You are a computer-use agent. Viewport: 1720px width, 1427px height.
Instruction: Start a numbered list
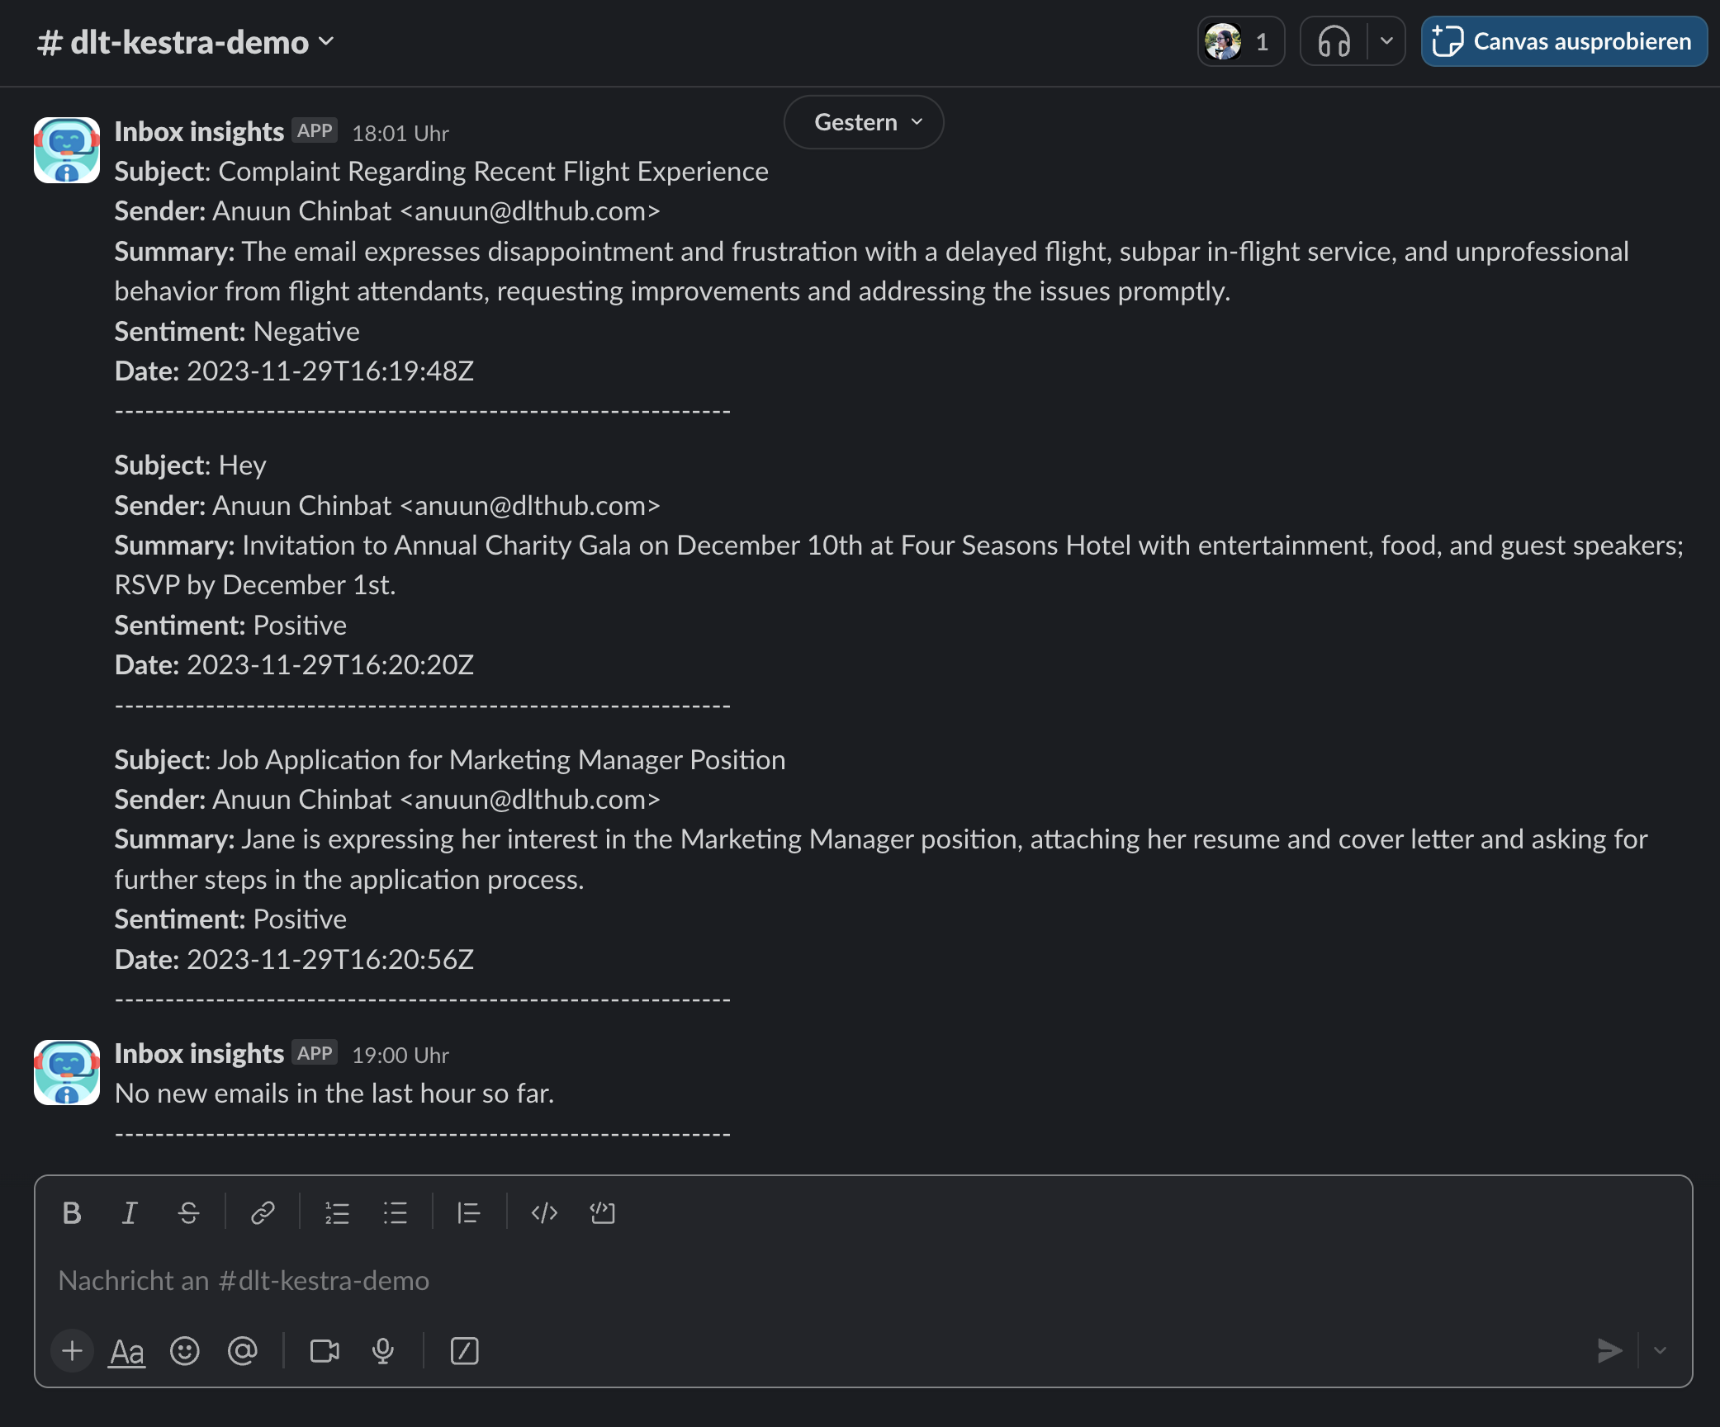337,1212
